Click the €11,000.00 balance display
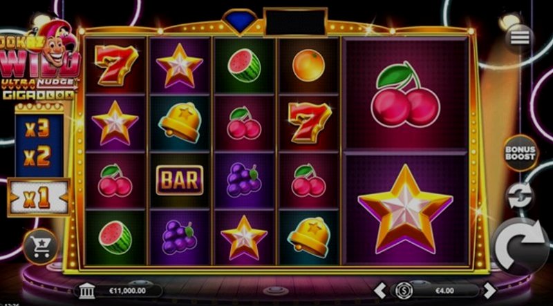The width and height of the screenshot is (553, 306). click(x=129, y=291)
